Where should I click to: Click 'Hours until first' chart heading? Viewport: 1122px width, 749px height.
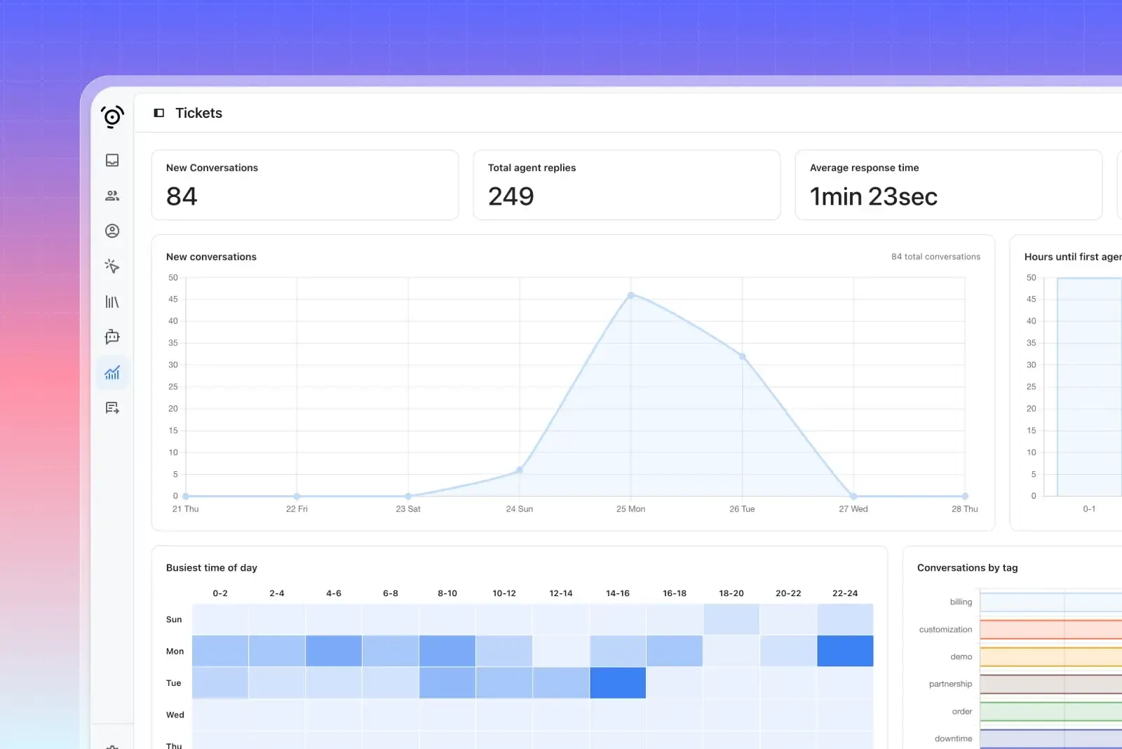[x=1073, y=257]
